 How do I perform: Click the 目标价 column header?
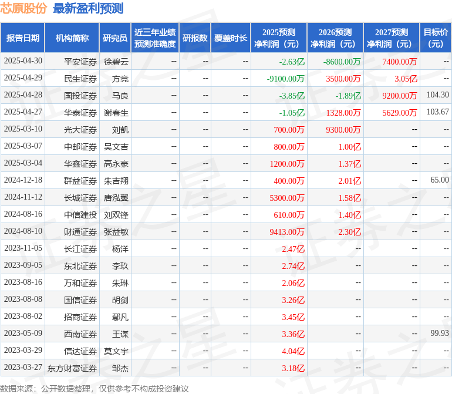click(436, 38)
